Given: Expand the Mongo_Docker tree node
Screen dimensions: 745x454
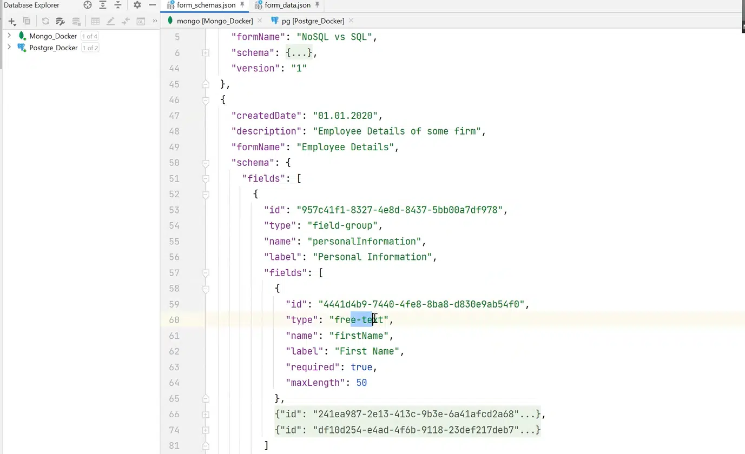Looking at the screenshot, I should point(9,36).
